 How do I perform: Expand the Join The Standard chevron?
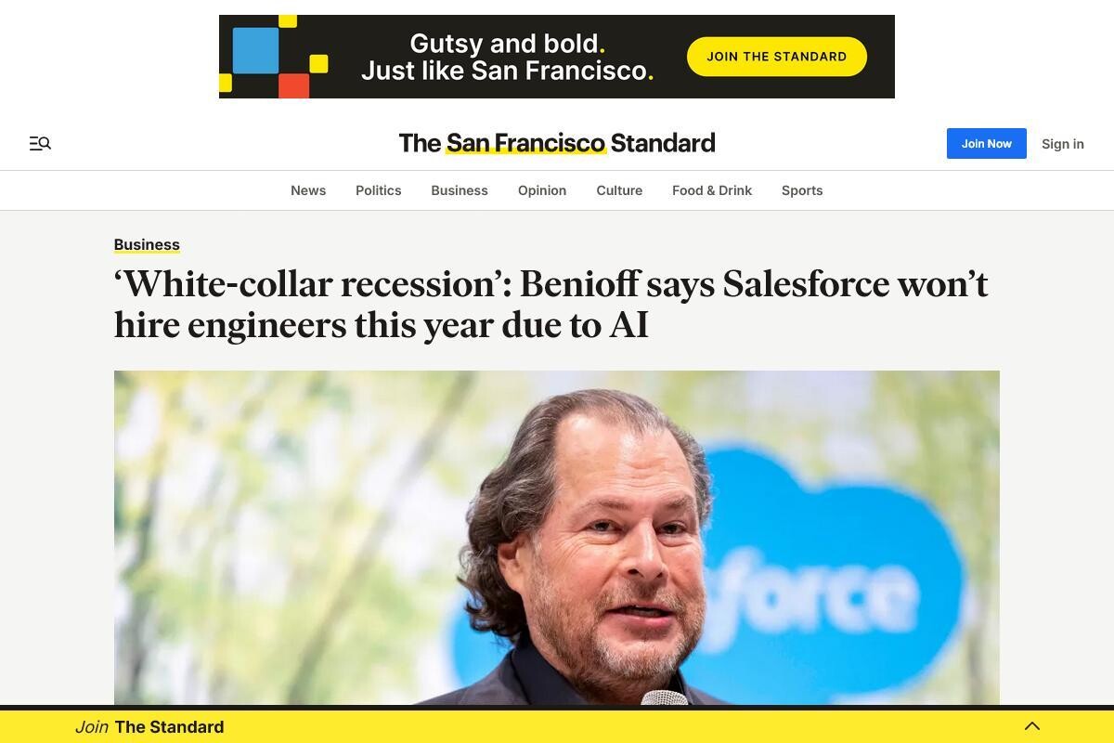[x=1031, y=726]
